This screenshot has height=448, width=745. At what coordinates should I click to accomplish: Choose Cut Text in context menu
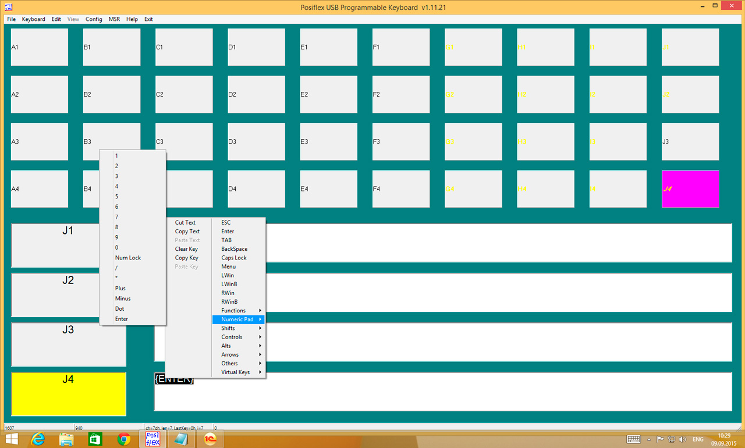[x=185, y=223]
